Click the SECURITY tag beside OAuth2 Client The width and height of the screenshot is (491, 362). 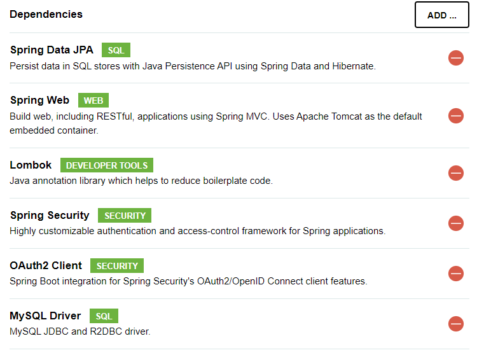click(117, 265)
